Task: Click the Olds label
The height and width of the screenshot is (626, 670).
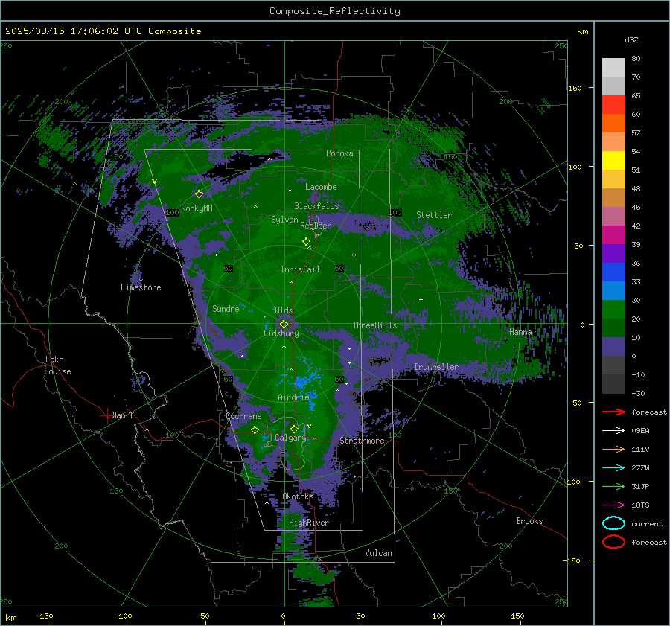Action: pos(284,310)
